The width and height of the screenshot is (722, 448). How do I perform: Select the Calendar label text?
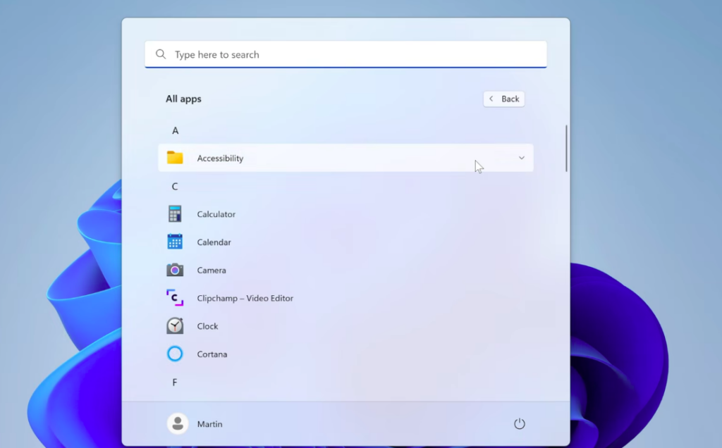(x=214, y=242)
